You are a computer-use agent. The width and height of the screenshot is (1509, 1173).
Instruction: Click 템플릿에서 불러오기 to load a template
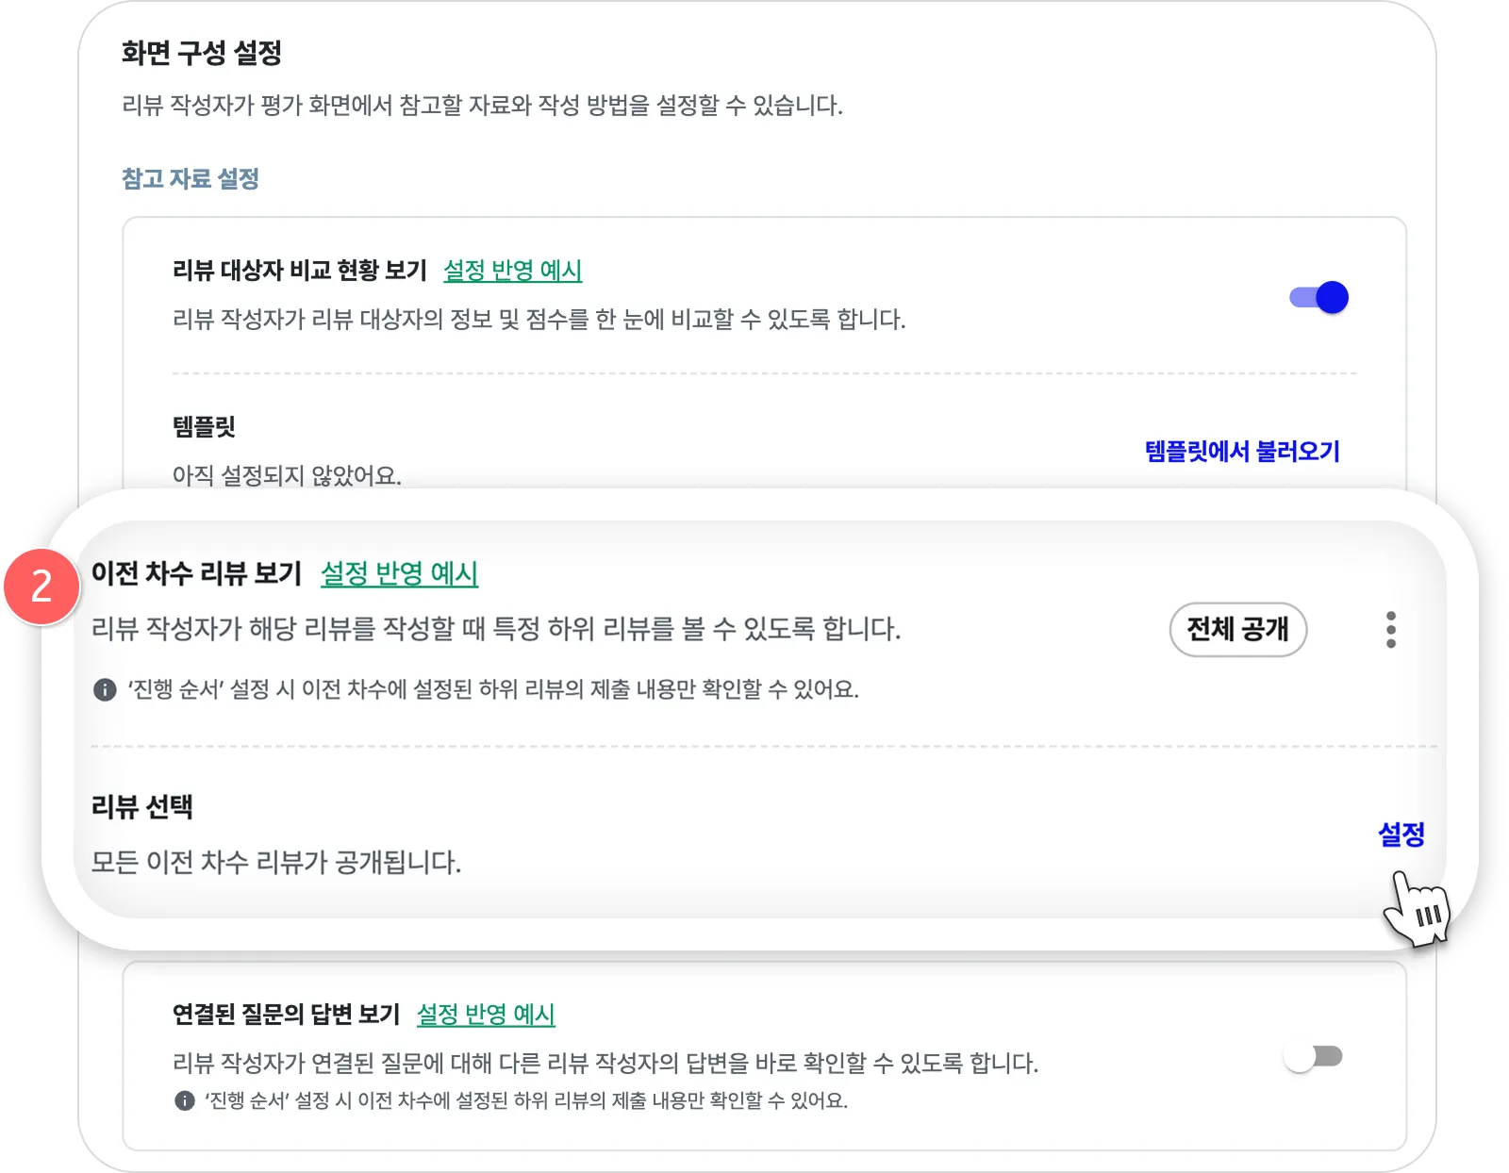(1242, 452)
